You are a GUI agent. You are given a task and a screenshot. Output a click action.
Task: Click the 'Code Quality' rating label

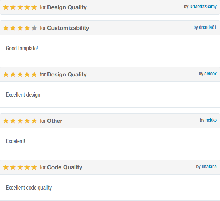[x=65, y=167]
